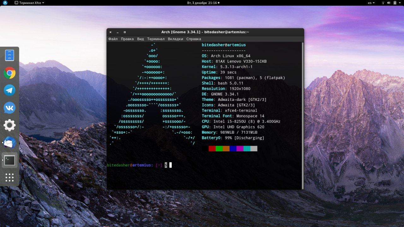Screen dimensions: 404x227
Task: Click the 'Memory: 989MiB / 7131MiB' line
Action: pyautogui.click(x=229, y=132)
